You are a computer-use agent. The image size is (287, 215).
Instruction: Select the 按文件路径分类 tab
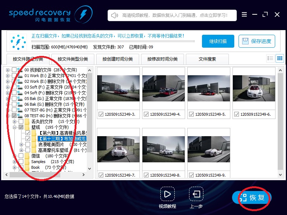point(28,59)
